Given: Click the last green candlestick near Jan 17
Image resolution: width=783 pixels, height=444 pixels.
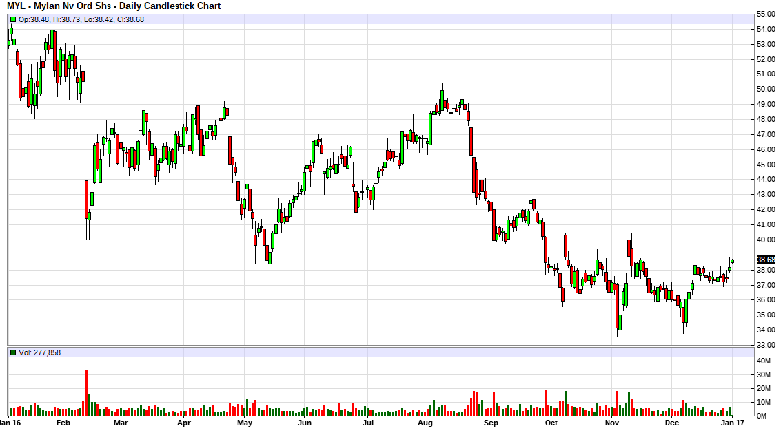Looking at the screenshot, I should (x=732, y=261).
